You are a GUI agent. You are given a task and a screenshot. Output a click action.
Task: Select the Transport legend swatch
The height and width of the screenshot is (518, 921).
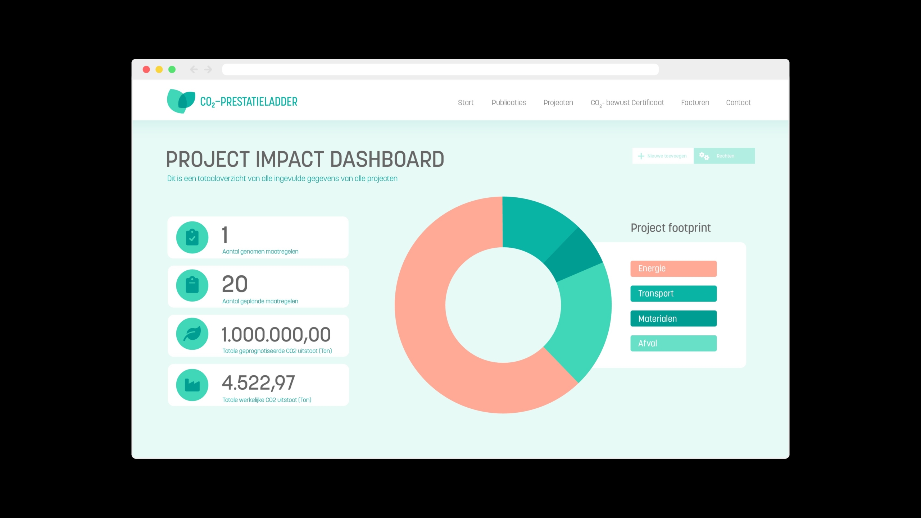point(673,294)
